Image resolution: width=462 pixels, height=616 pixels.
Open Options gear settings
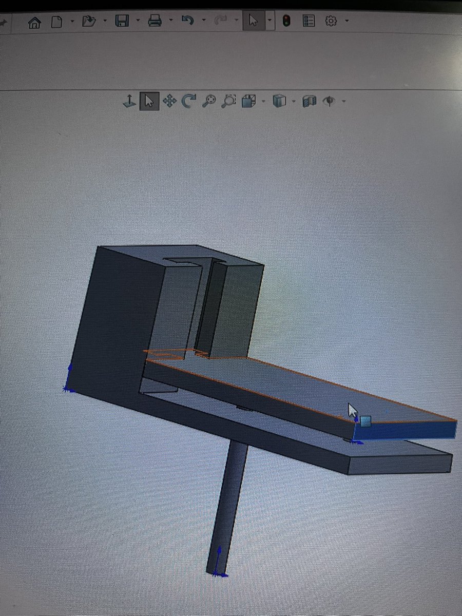(331, 21)
